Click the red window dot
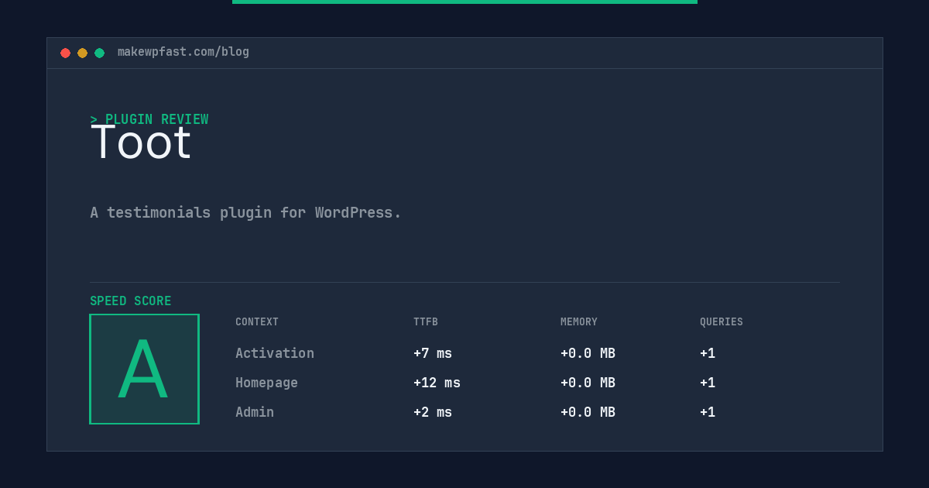This screenshot has width=929, height=488. (x=65, y=53)
